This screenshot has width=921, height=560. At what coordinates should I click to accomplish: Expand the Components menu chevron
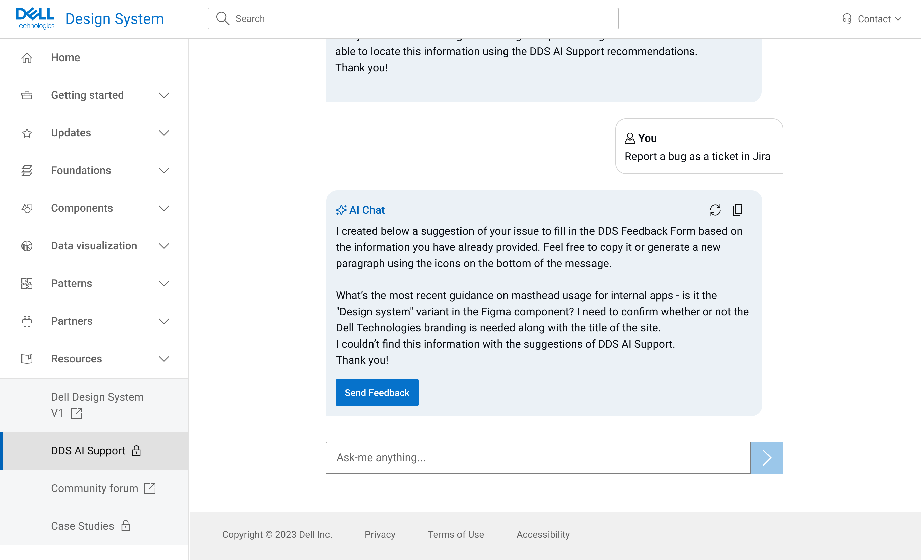pyautogui.click(x=164, y=208)
